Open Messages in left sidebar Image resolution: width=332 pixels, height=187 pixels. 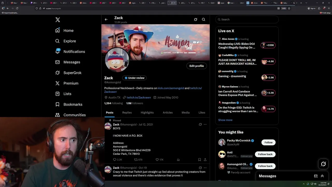[x=68, y=62]
